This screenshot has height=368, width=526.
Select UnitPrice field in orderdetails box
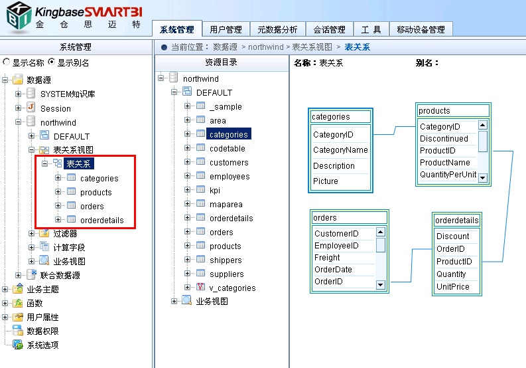(453, 287)
